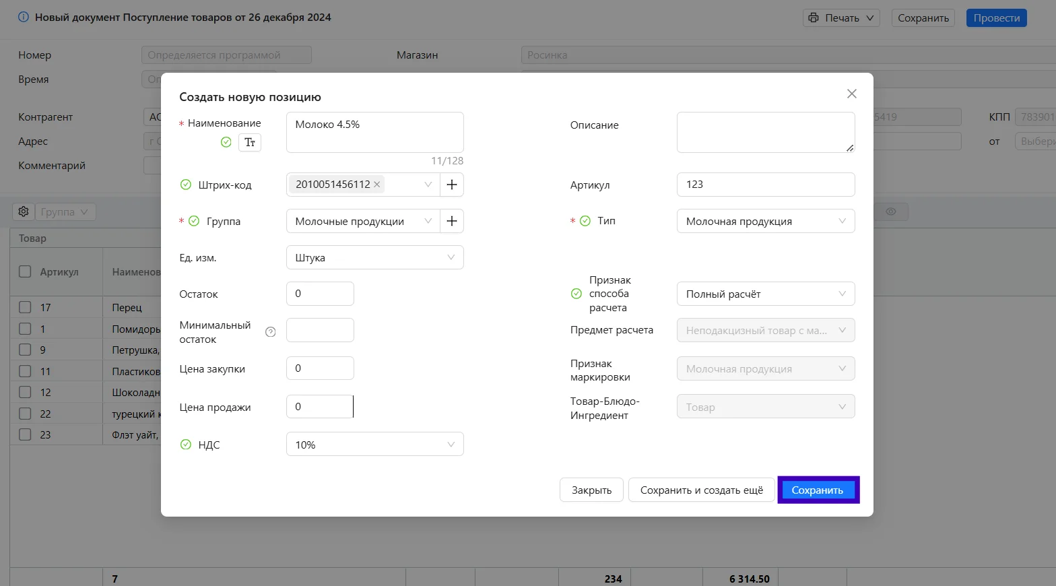Click Сохранить in the document header
This screenshot has height=586, width=1056.
[x=923, y=18]
